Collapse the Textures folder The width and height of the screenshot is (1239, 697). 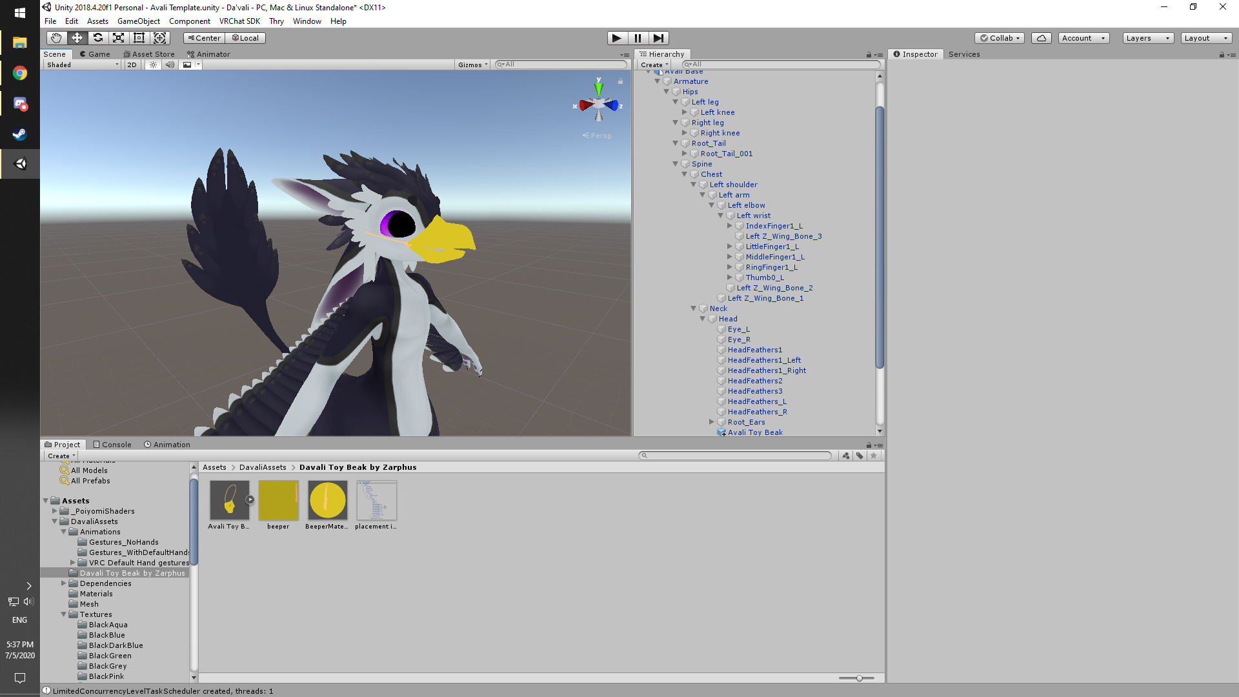[64, 614]
